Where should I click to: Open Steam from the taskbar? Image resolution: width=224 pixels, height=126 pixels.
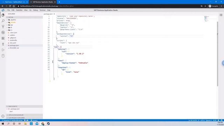pos(48,124)
